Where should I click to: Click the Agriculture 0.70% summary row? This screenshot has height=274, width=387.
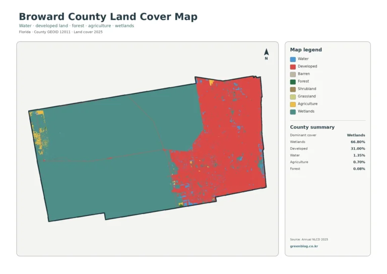tap(328, 162)
